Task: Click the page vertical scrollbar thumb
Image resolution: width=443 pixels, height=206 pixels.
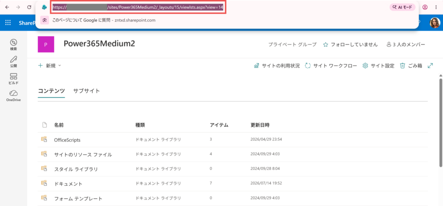Action: coord(440,122)
